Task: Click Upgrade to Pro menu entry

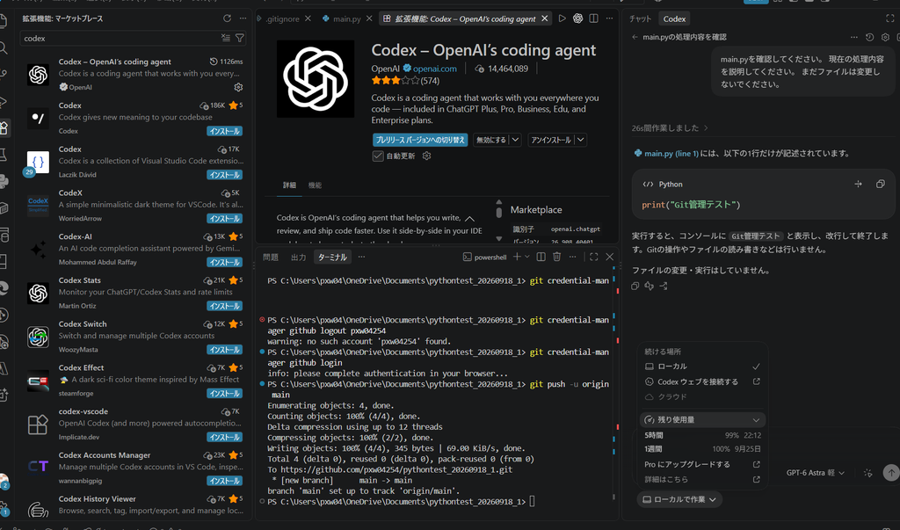Action: pyautogui.click(x=702, y=464)
